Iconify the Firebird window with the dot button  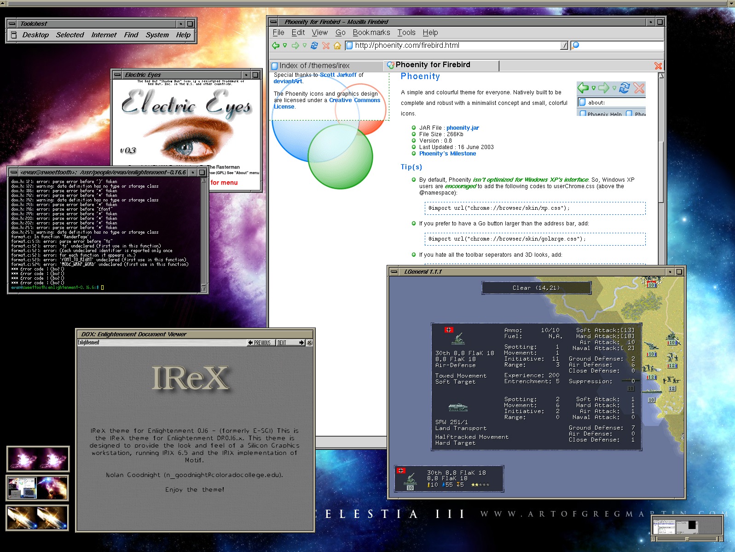(x=651, y=22)
